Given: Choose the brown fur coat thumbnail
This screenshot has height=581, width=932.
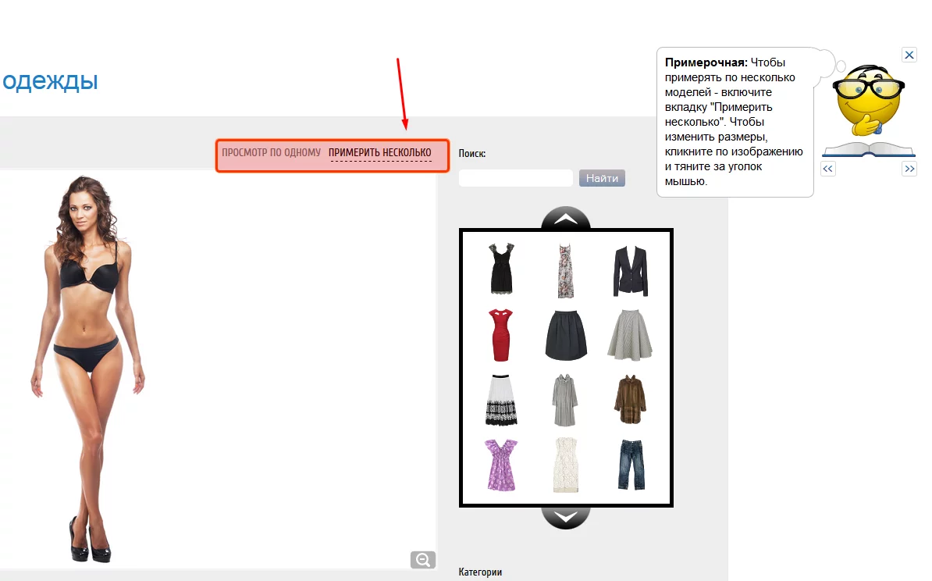Looking at the screenshot, I should pos(629,399).
